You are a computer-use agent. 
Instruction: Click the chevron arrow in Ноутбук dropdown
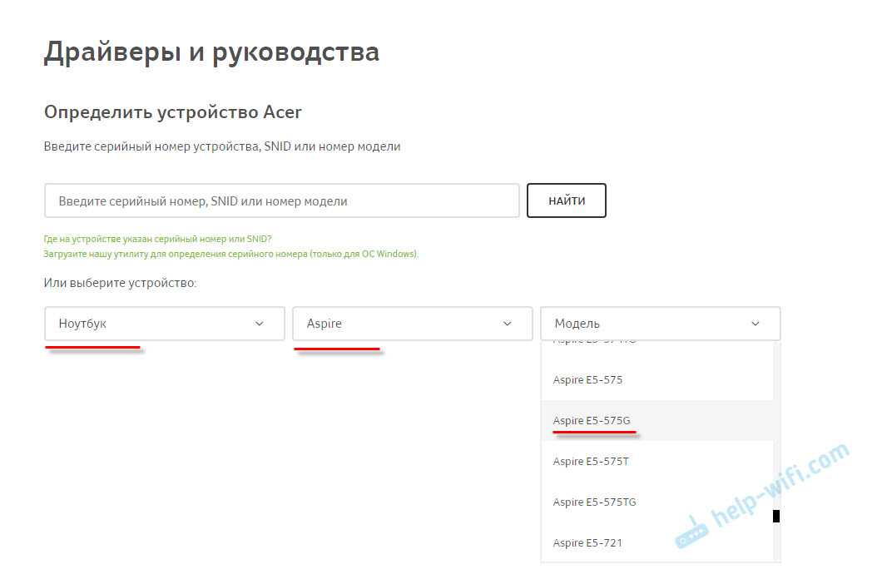[259, 324]
